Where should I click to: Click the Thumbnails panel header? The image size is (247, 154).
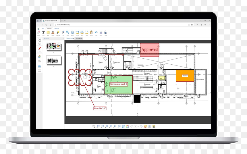pos(47,39)
